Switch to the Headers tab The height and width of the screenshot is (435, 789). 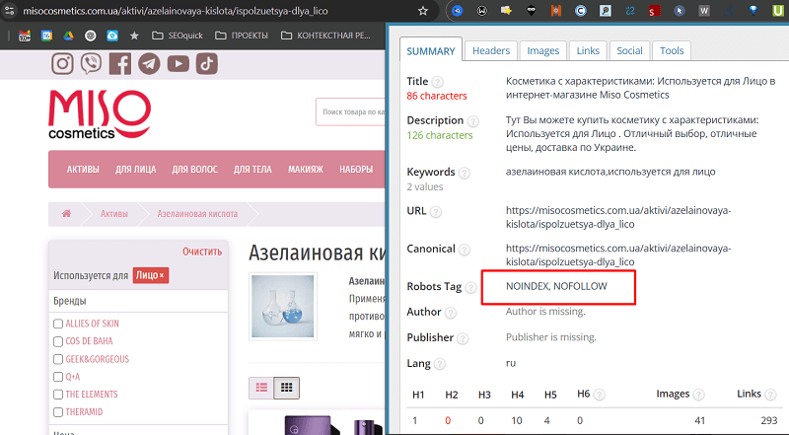491,51
